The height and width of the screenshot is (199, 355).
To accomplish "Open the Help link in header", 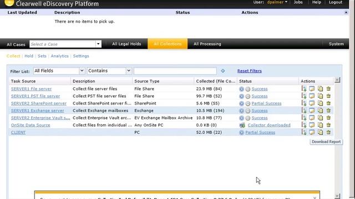I will pyautogui.click(x=316, y=2).
